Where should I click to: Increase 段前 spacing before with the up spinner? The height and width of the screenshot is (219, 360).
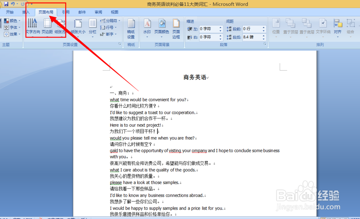pyautogui.click(x=264, y=28)
